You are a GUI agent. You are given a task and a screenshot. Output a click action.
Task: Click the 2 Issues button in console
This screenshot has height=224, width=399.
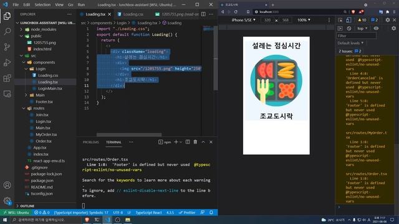point(350,51)
